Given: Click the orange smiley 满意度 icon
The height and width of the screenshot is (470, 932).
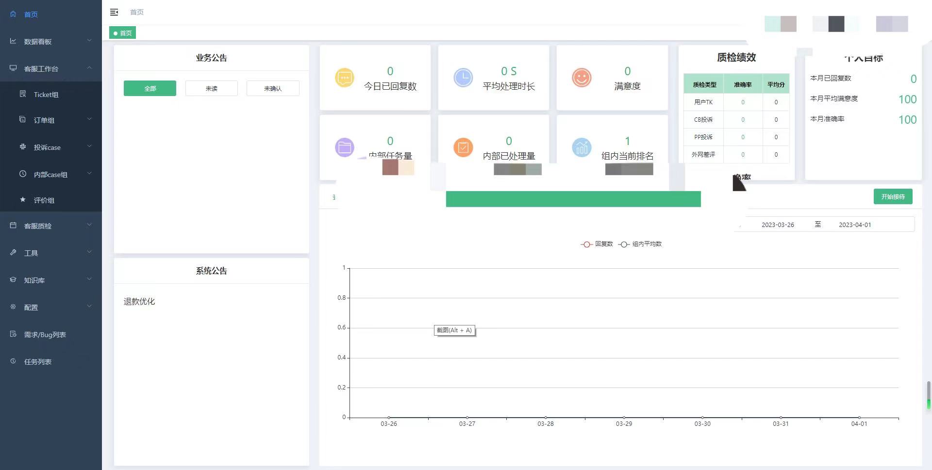Looking at the screenshot, I should (582, 78).
